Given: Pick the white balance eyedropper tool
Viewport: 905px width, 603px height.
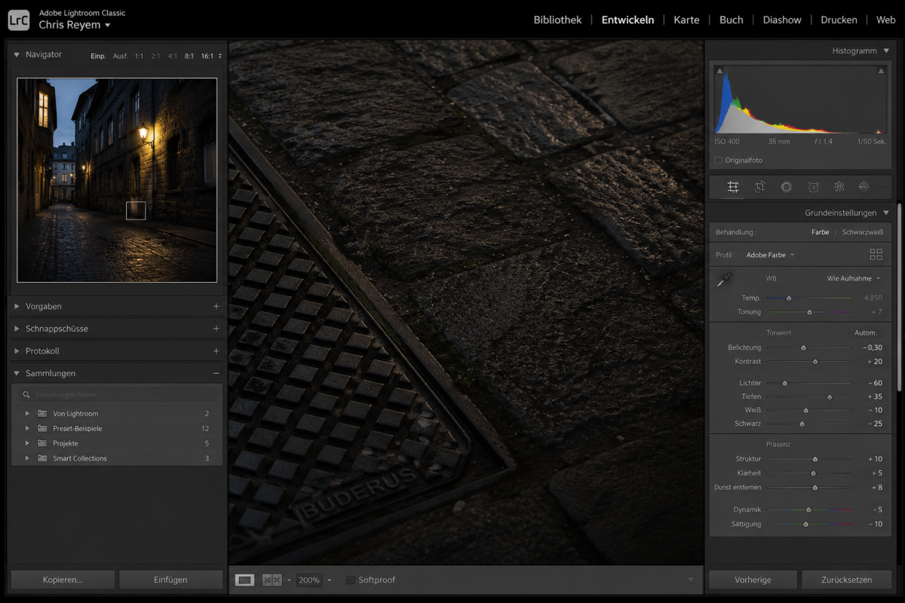Looking at the screenshot, I should pyautogui.click(x=724, y=280).
